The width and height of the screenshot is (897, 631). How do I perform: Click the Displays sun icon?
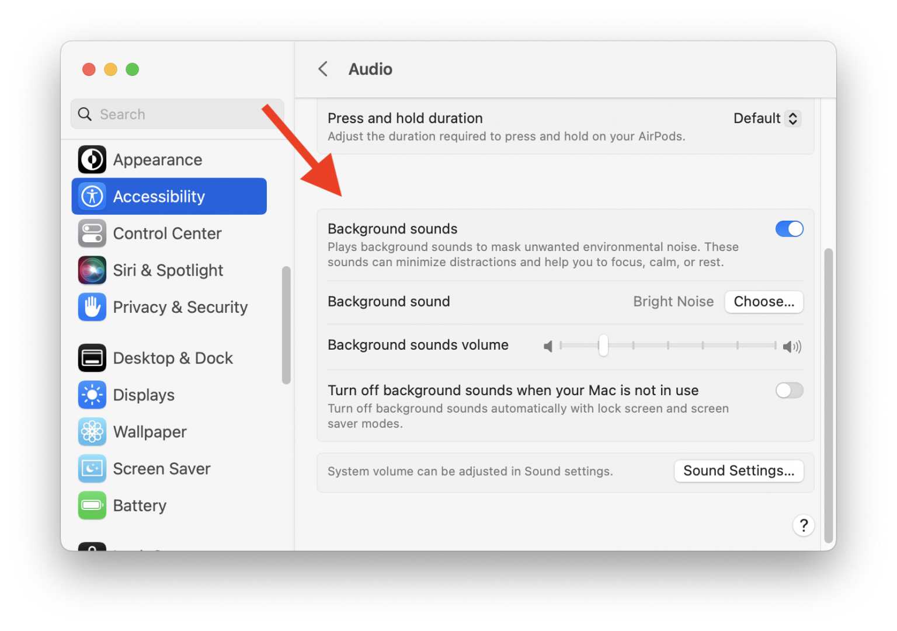click(x=92, y=395)
